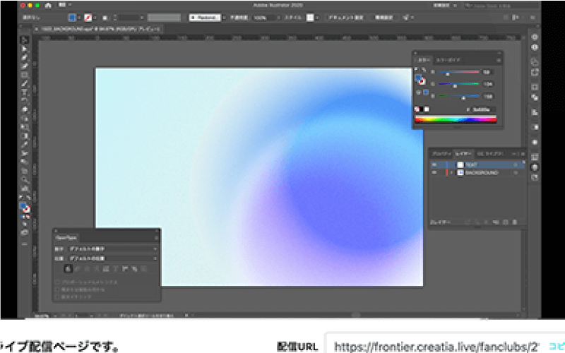Select the Eyedropper tool
The height and width of the screenshot is (353, 565).
pos(25,145)
